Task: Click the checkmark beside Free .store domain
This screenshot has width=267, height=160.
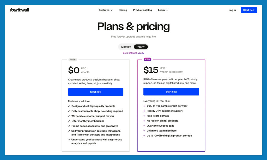Action: click(x=144, y=116)
